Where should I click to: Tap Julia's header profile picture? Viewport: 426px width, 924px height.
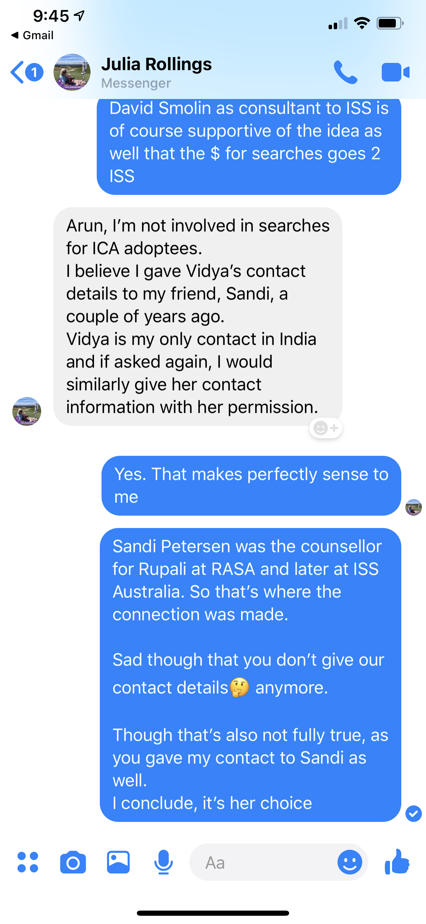tap(72, 72)
